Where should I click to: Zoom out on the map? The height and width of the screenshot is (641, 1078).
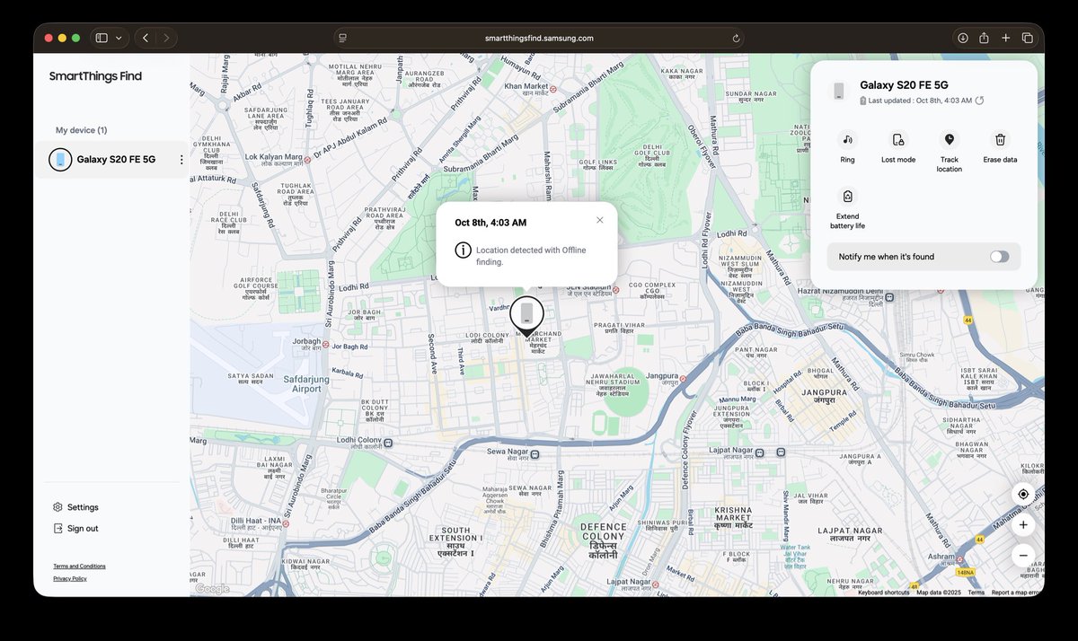[1023, 556]
